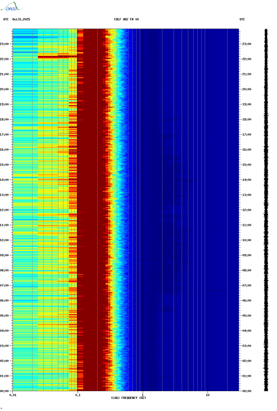Click the right axis 03:00 label

click(x=247, y=346)
